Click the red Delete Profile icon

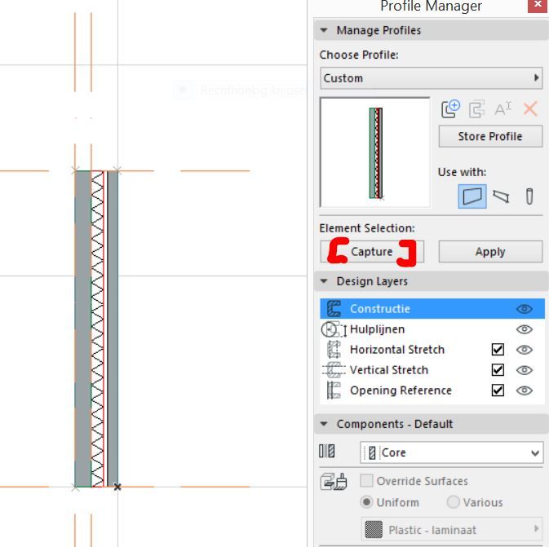[530, 109]
